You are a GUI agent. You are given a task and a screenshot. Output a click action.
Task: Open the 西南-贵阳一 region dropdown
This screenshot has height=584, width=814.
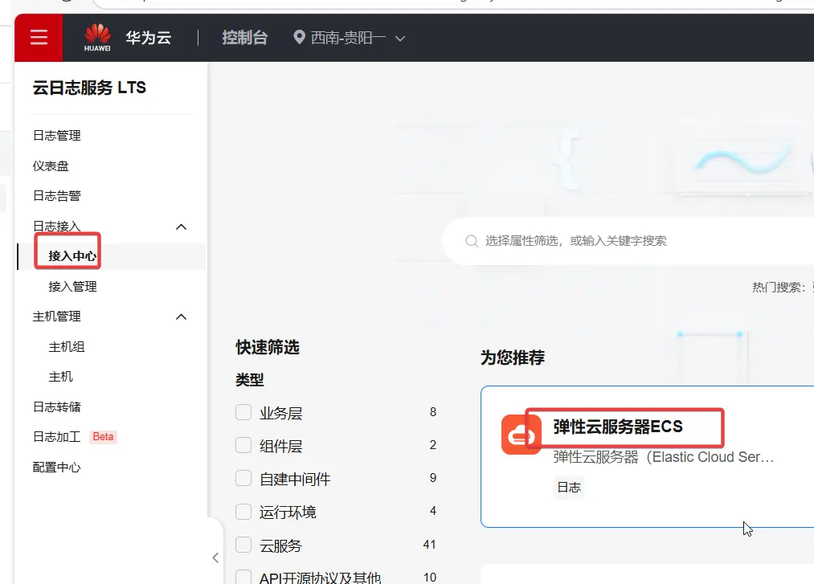[x=358, y=38]
